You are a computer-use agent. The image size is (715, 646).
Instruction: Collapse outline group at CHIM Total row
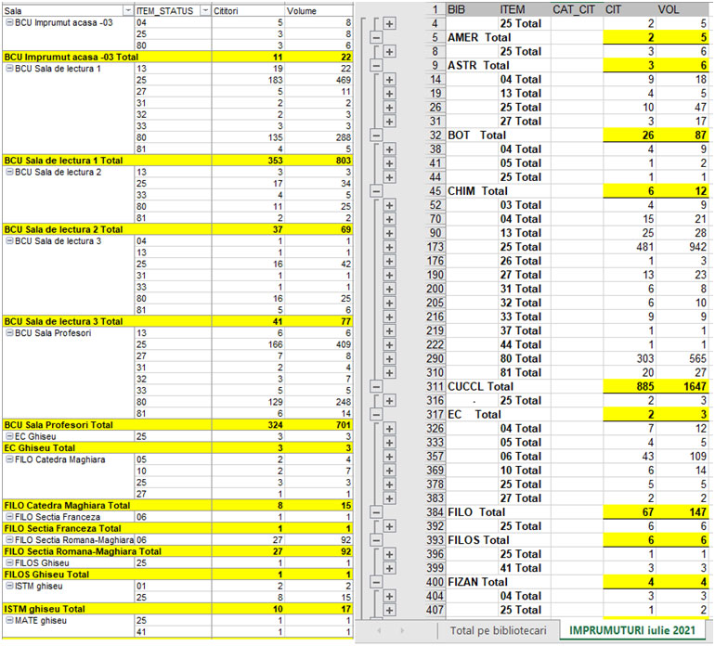pyautogui.click(x=376, y=191)
